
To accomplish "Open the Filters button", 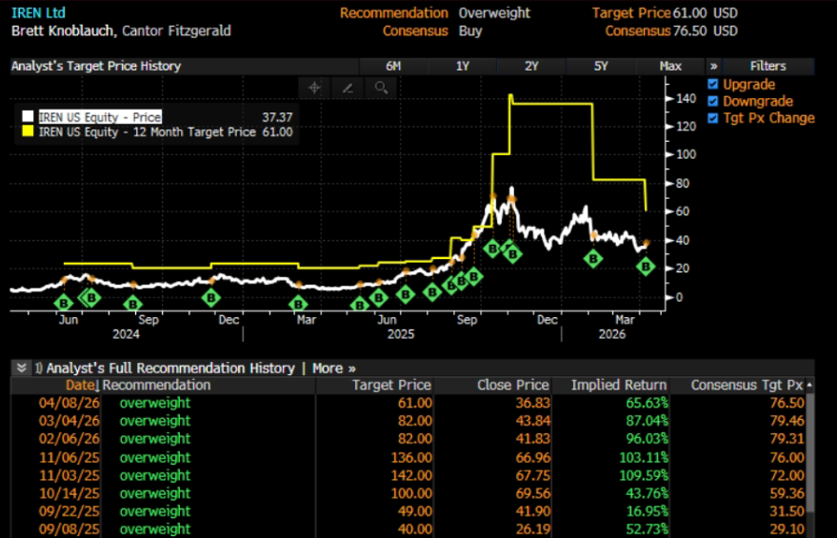I will [768, 67].
